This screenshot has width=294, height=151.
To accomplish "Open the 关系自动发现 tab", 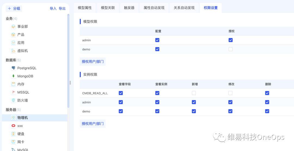I will (184, 8).
